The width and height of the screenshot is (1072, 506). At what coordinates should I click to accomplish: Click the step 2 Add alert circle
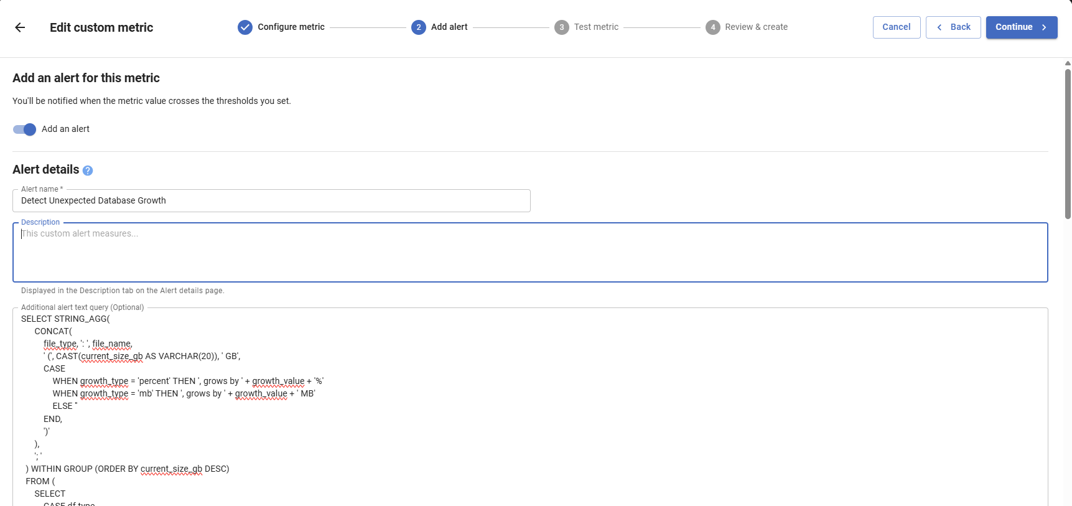click(x=419, y=27)
